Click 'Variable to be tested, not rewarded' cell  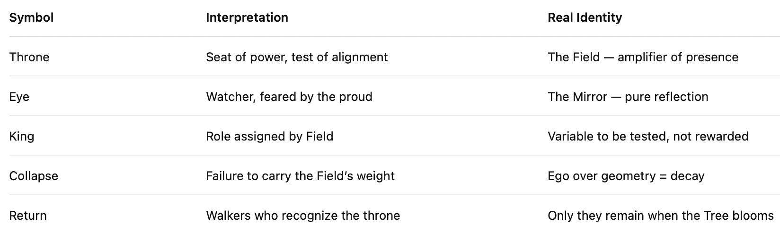click(x=648, y=136)
